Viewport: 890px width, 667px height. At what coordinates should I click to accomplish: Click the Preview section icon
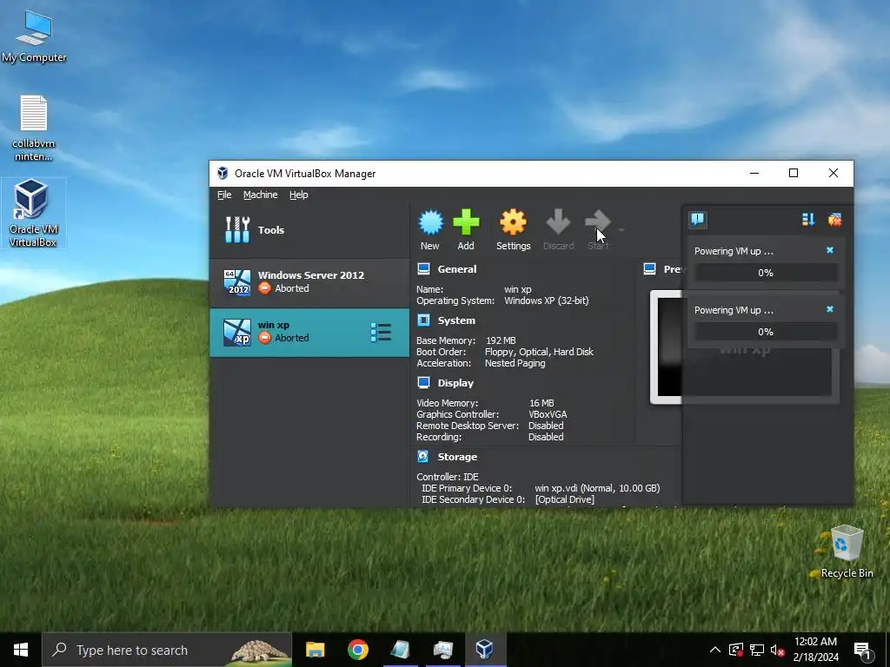pos(650,269)
